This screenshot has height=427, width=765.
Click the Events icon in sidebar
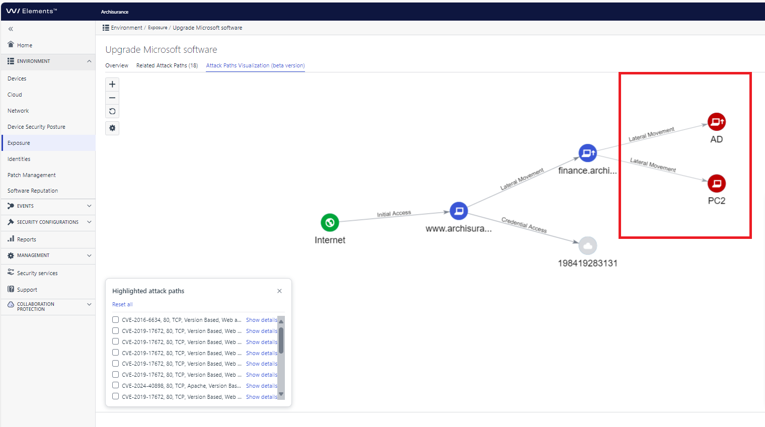click(11, 206)
